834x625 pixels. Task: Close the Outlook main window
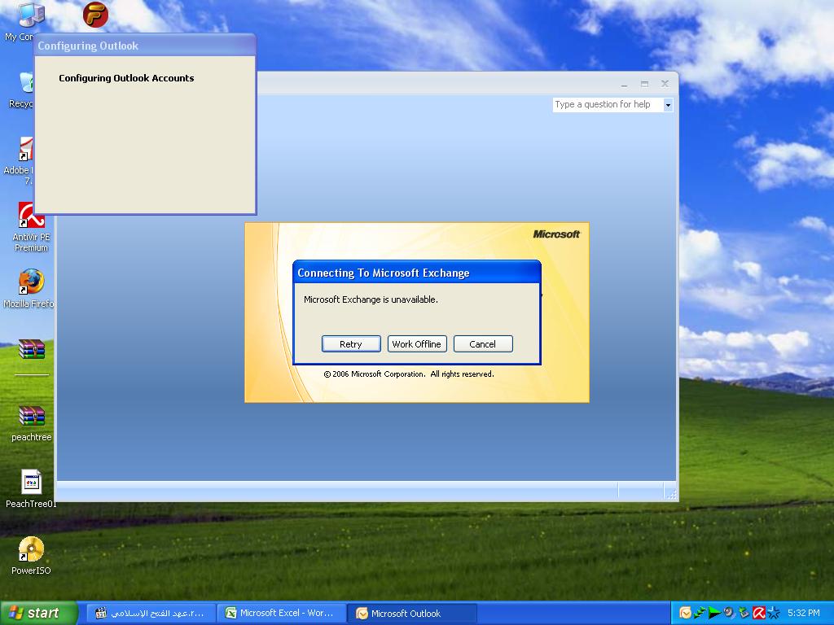[665, 84]
